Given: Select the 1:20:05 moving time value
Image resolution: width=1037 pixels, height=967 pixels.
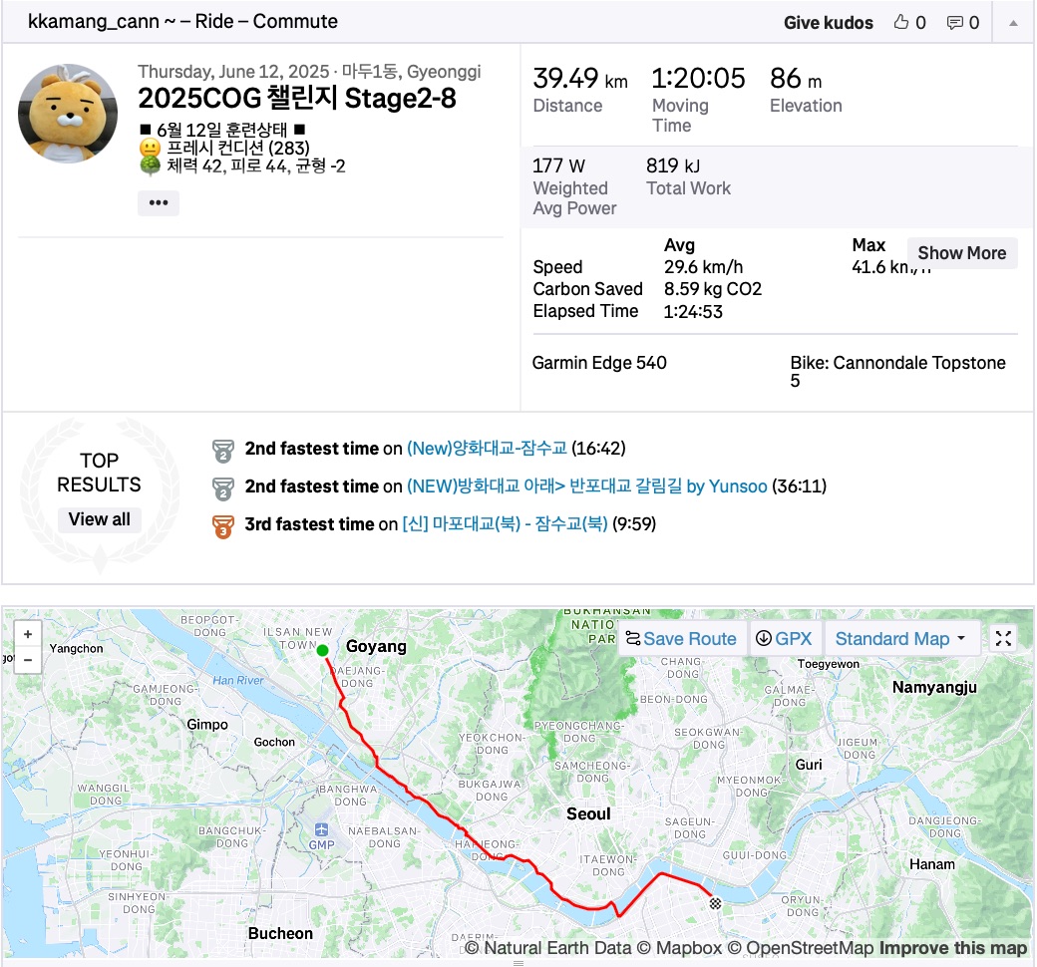Looking at the screenshot, I should click(698, 78).
